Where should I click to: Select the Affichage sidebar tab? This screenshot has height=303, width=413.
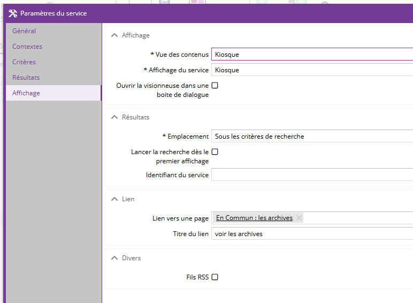click(53, 93)
